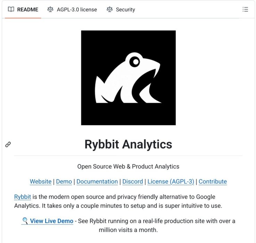The width and height of the screenshot is (256, 243).
Task: Visit the Discord link
Action: point(133,182)
